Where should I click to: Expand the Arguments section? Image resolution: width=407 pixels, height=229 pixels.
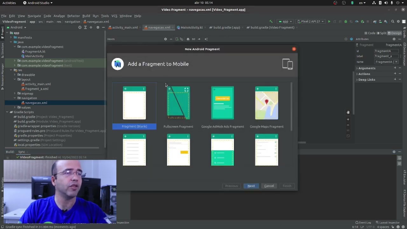(x=357, y=68)
